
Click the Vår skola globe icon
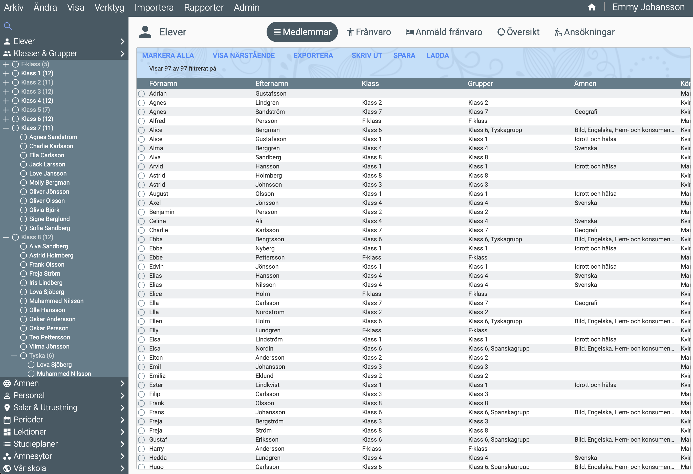click(7, 468)
